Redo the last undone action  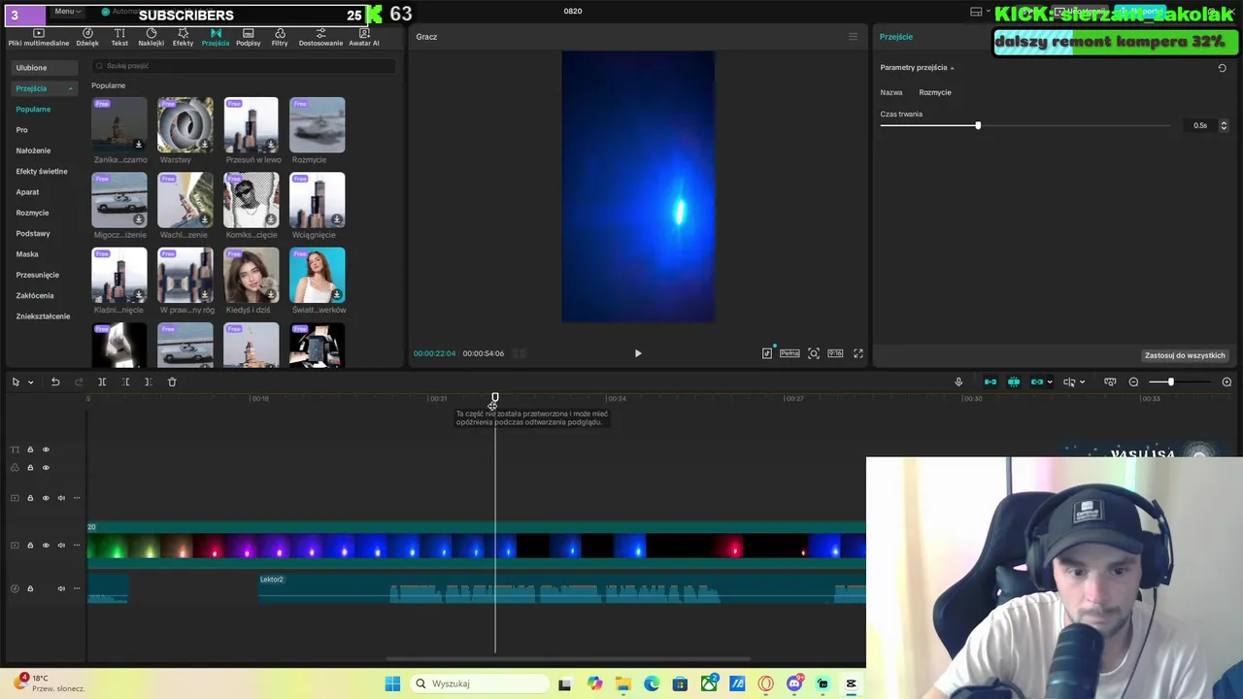79,382
